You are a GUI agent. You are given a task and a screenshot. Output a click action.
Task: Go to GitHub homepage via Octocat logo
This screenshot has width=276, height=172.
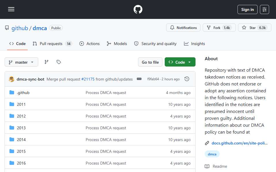click(x=138, y=9)
